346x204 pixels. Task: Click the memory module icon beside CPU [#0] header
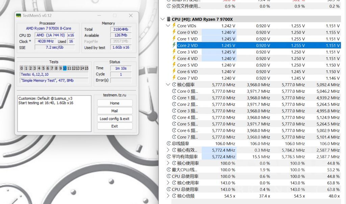tap(168, 19)
